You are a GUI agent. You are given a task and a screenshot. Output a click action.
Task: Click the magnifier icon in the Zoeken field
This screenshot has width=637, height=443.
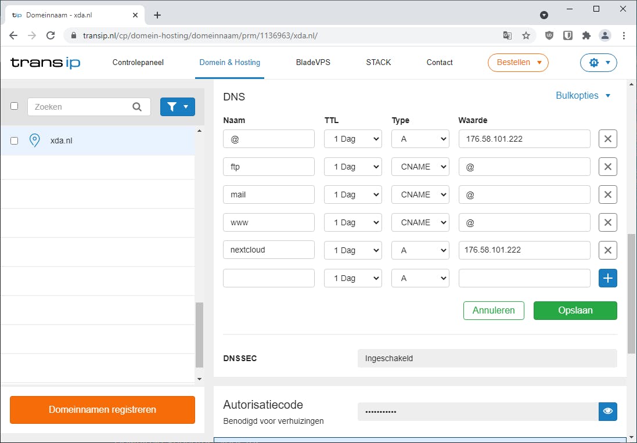[137, 106]
